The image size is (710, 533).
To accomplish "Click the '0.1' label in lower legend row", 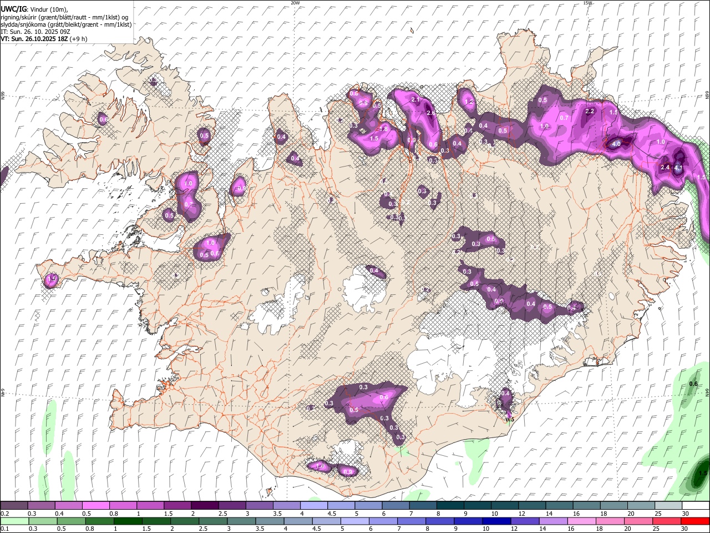I will pos(5,529).
